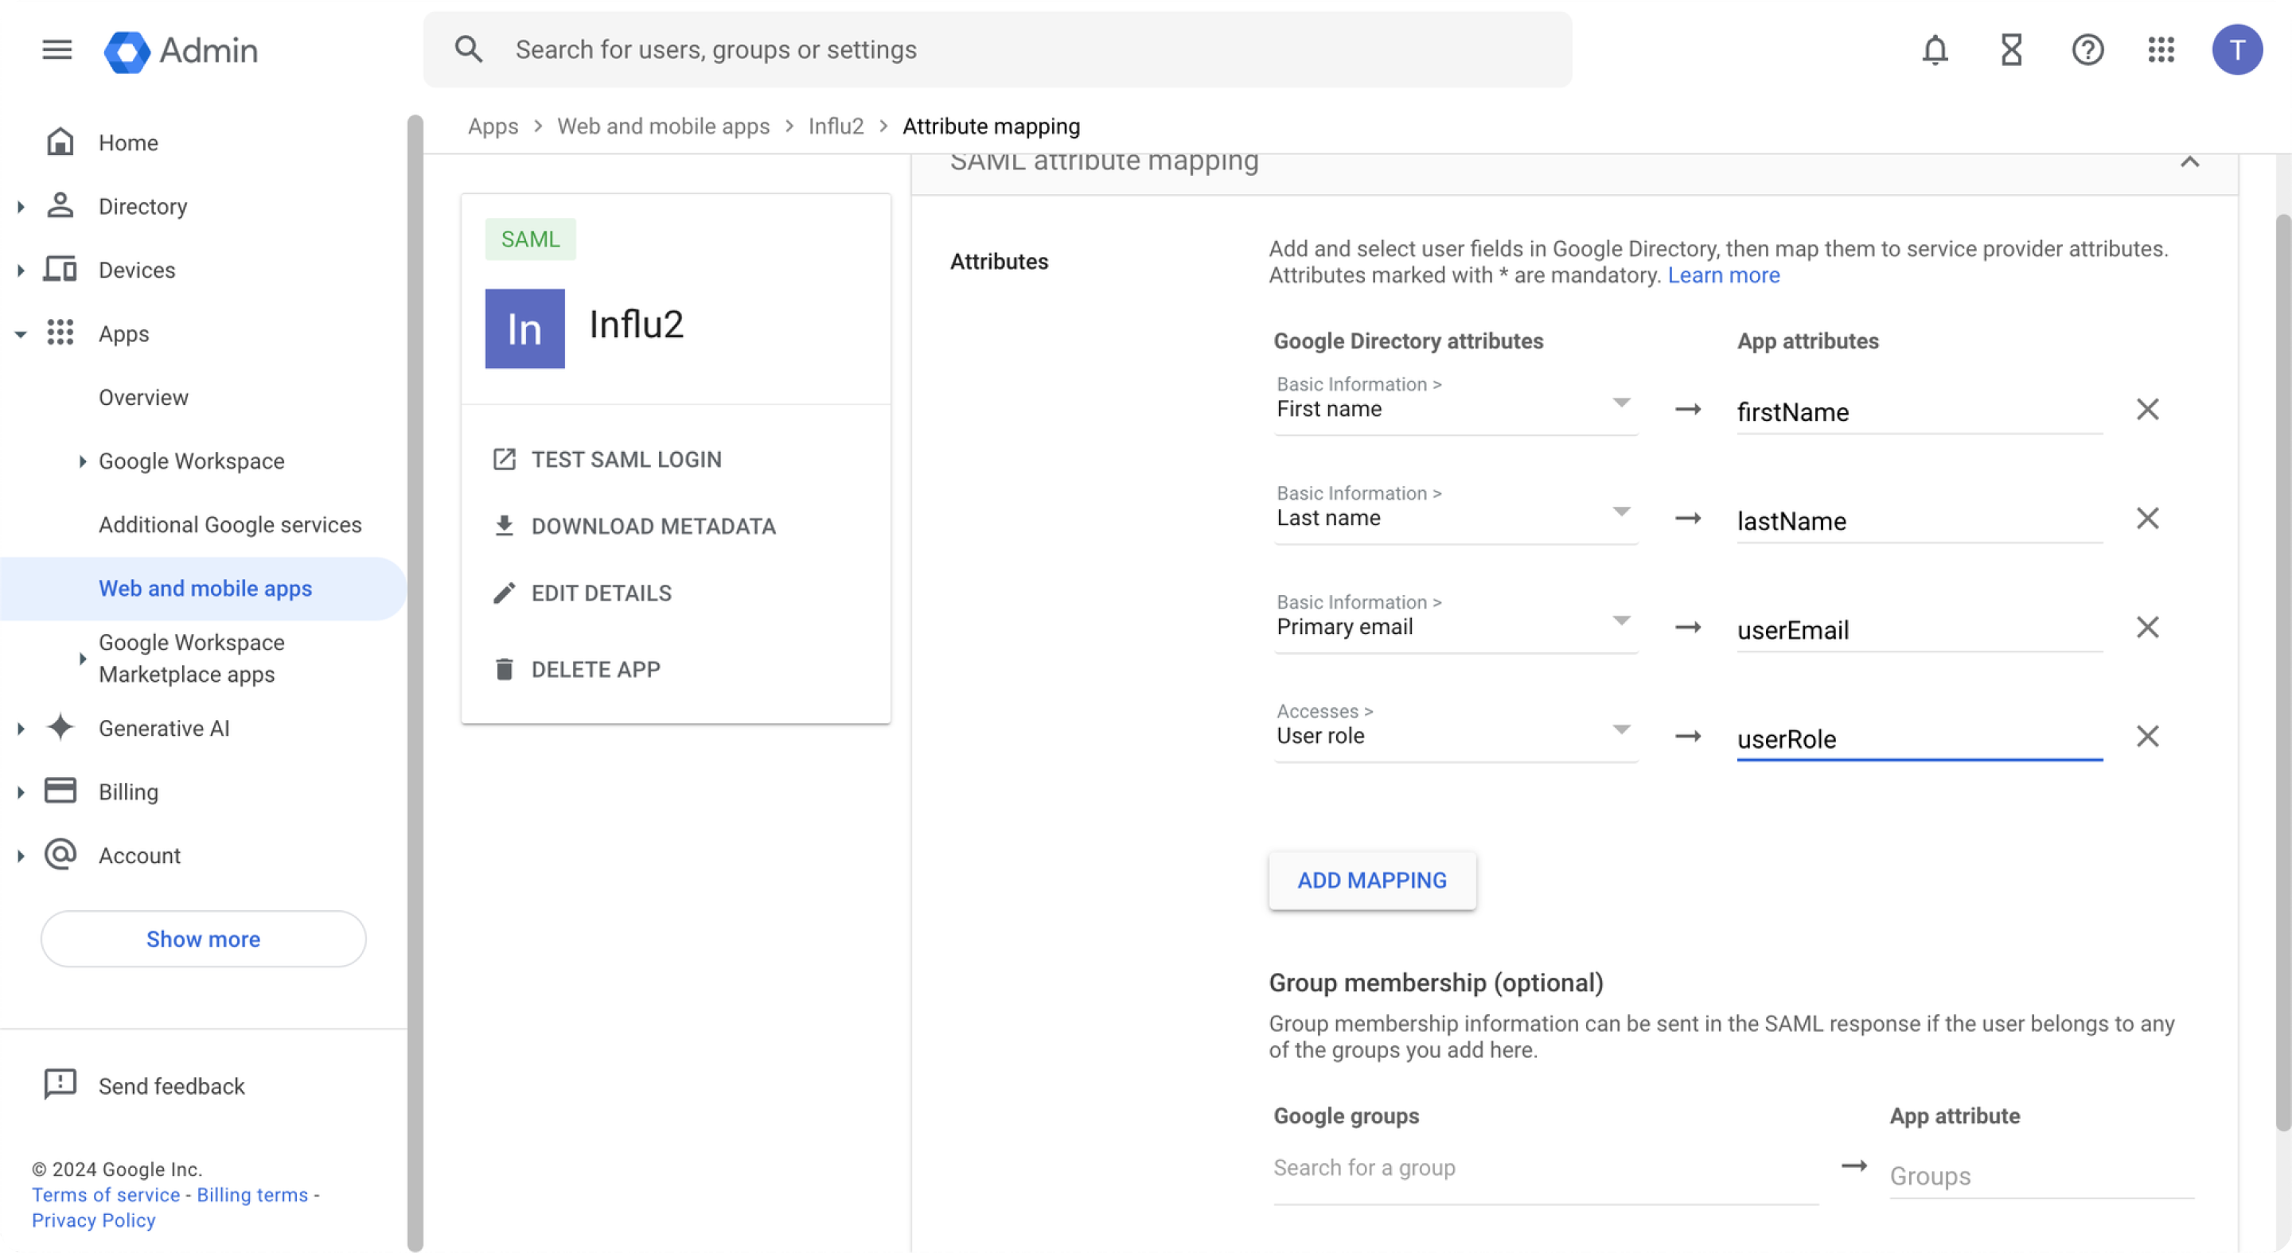The image size is (2292, 1253).
Task: Click DELETE APP
Action: coord(576,669)
